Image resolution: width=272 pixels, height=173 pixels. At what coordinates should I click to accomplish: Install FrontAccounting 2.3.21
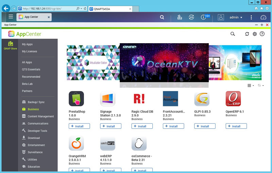tap(173, 126)
